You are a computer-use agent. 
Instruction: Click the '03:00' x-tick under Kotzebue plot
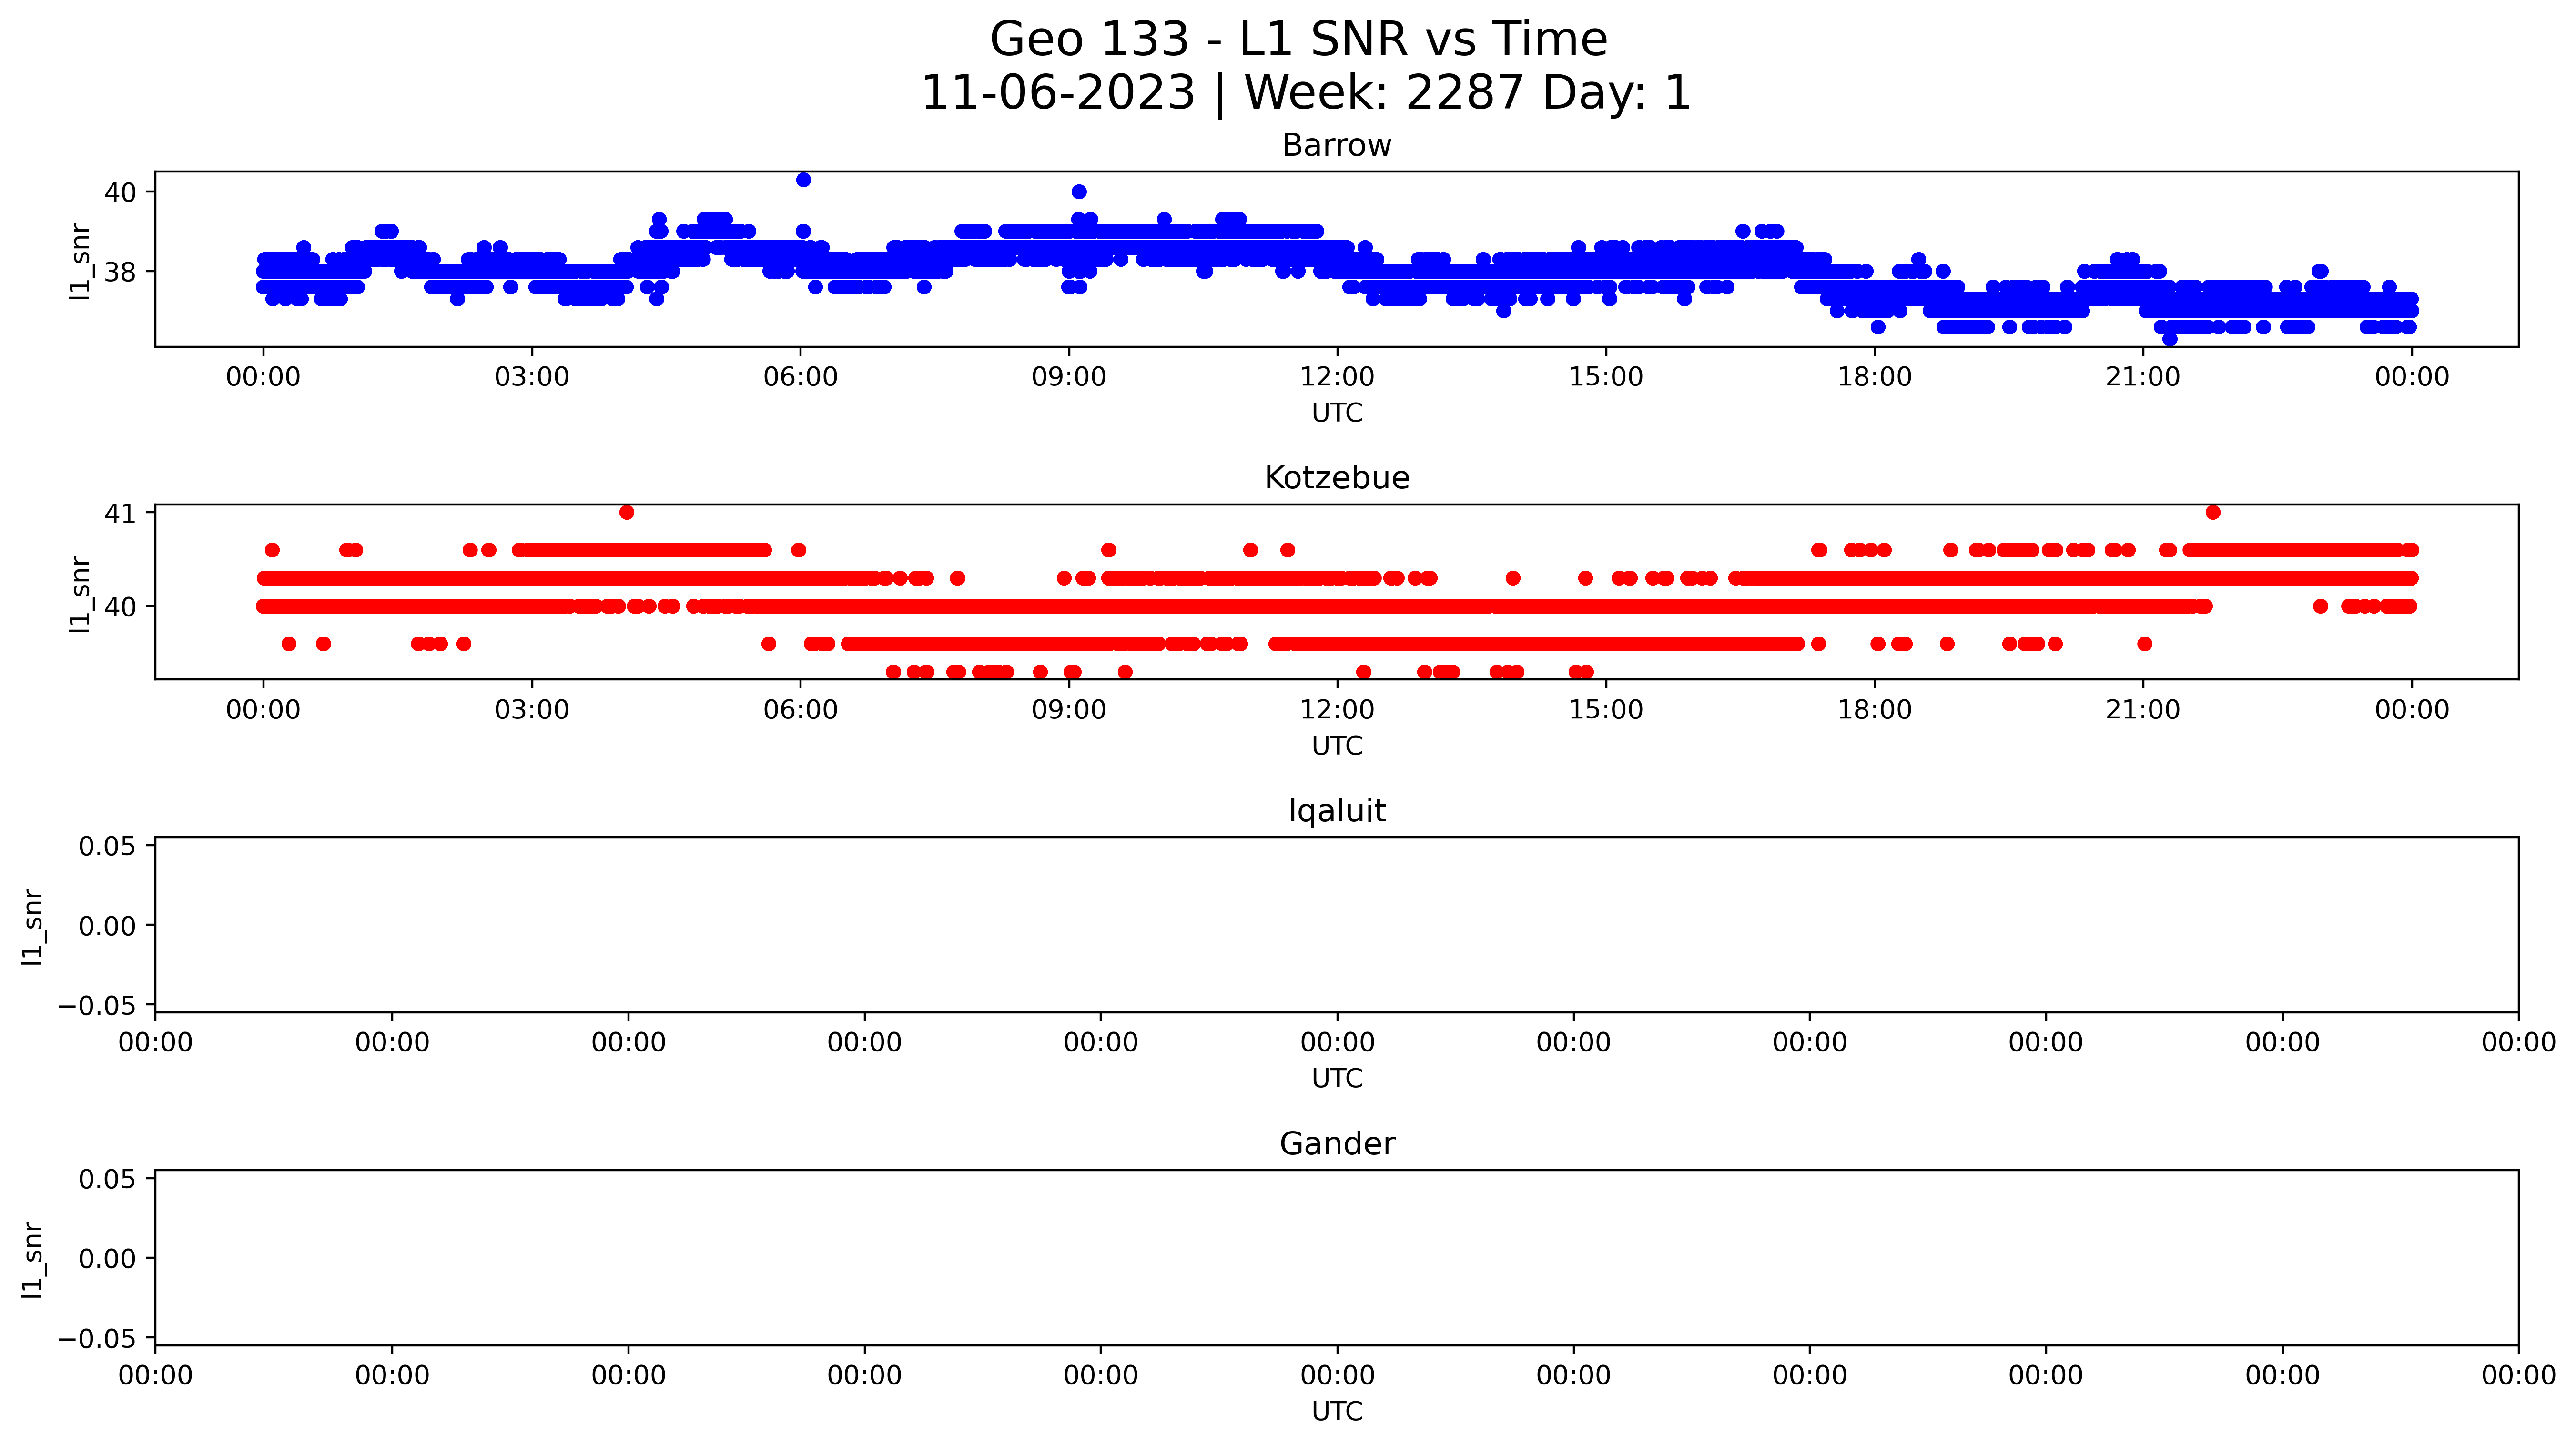(x=532, y=710)
